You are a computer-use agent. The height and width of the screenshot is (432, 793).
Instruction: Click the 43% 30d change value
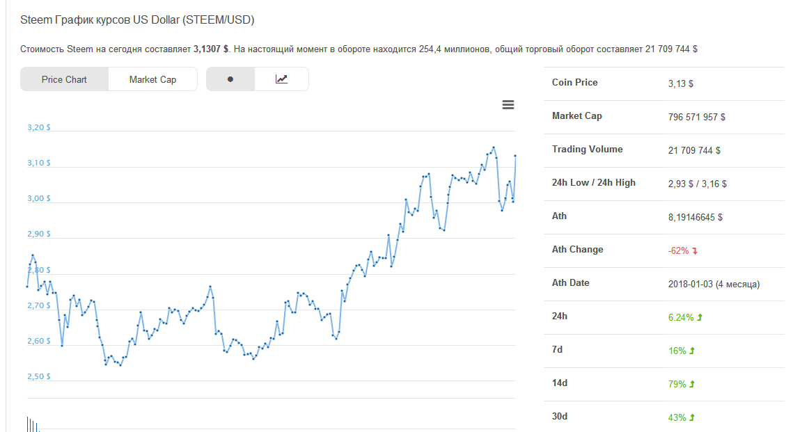click(x=677, y=417)
